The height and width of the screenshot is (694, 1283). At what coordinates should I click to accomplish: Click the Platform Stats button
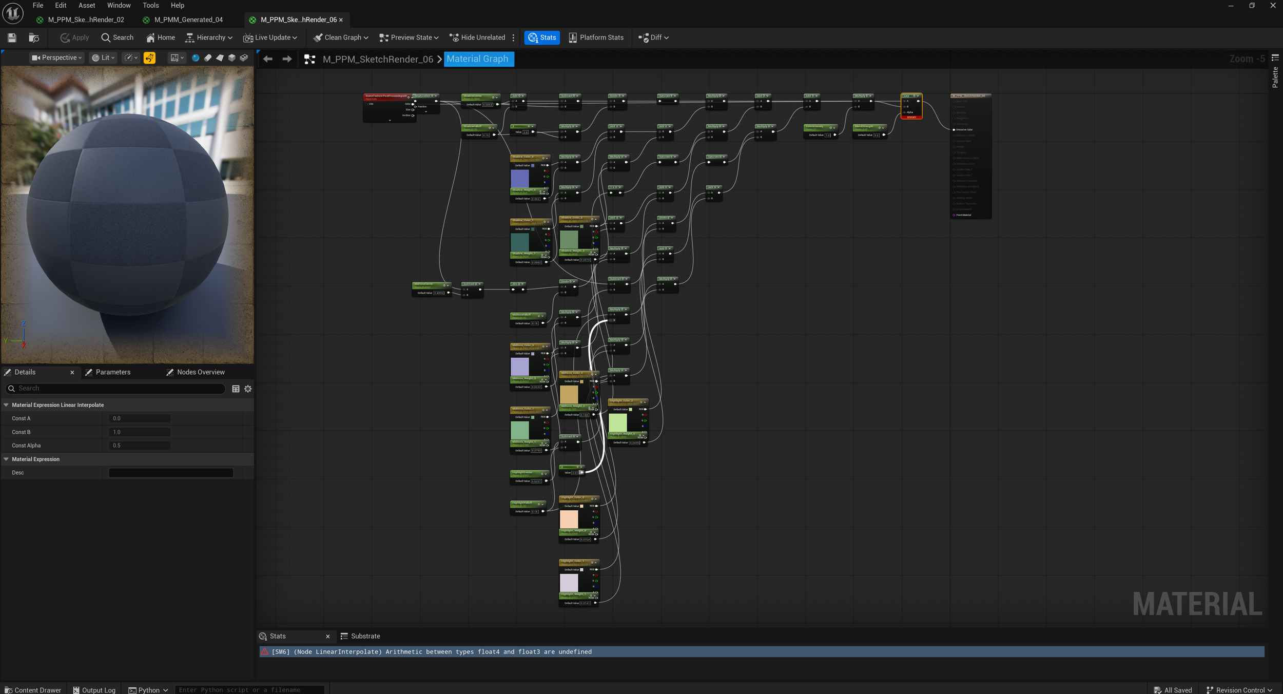(x=596, y=37)
